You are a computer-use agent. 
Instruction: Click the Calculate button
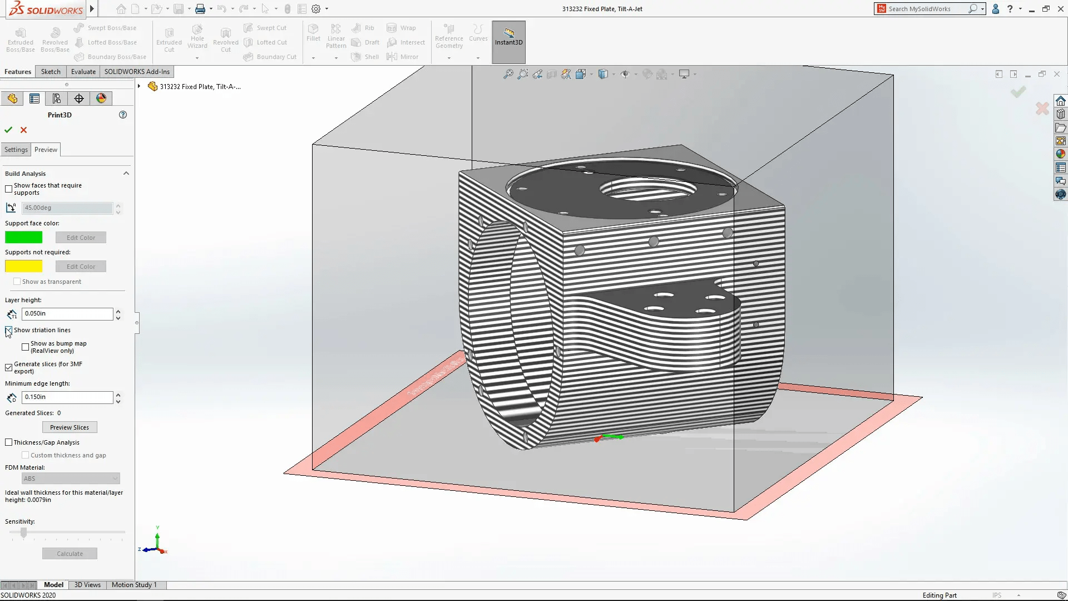pyautogui.click(x=70, y=554)
